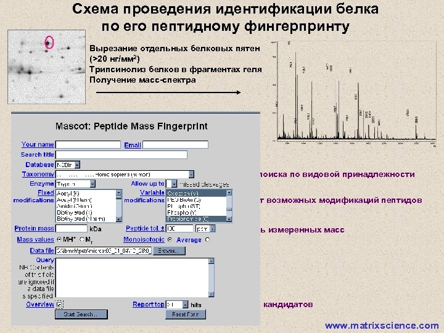Toggle the Overview checkbox
Image resolution: width=444 pixels, height=333 pixels.
[x=59, y=305]
